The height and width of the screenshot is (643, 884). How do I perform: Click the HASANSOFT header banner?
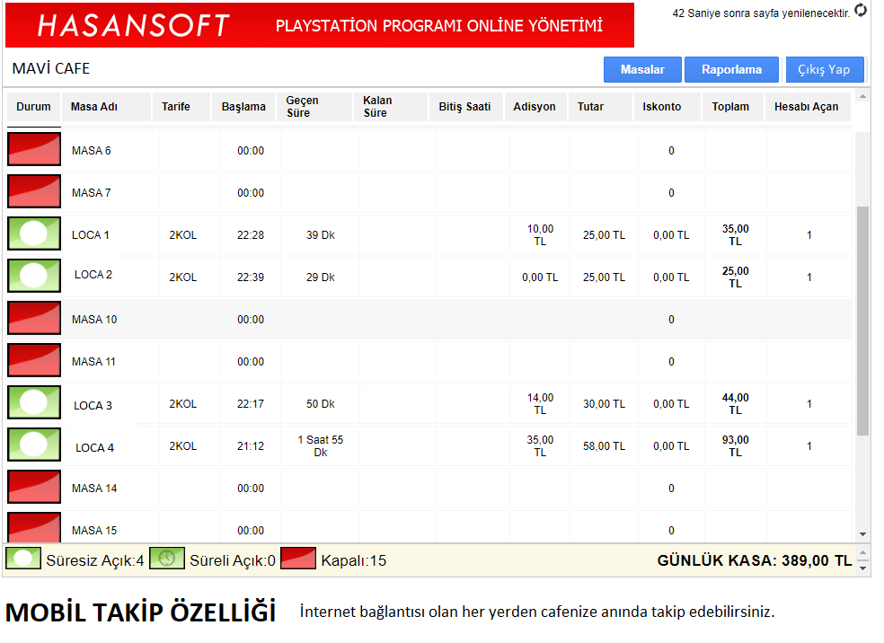pyautogui.click(x=320, y=25)
